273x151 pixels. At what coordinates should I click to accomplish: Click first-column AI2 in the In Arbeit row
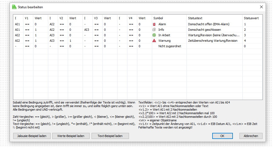pyautogui.click(x=17, y=35)
